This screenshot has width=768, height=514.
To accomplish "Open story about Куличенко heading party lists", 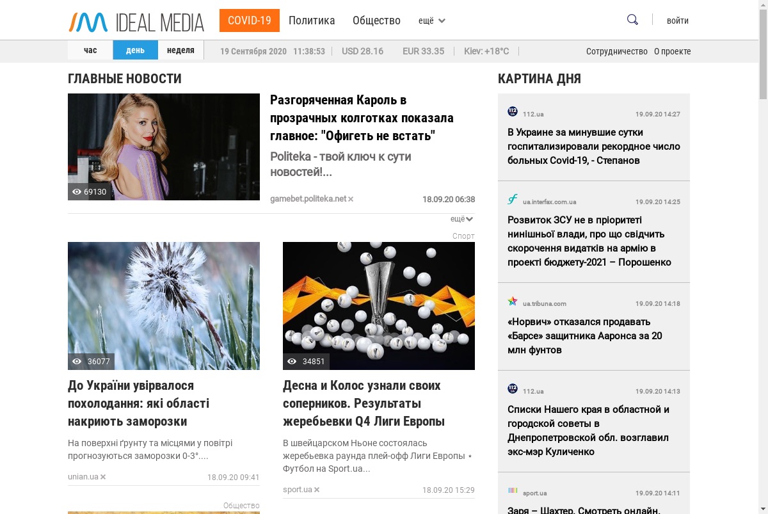I will pyautogui.click(x=589, y=430).
